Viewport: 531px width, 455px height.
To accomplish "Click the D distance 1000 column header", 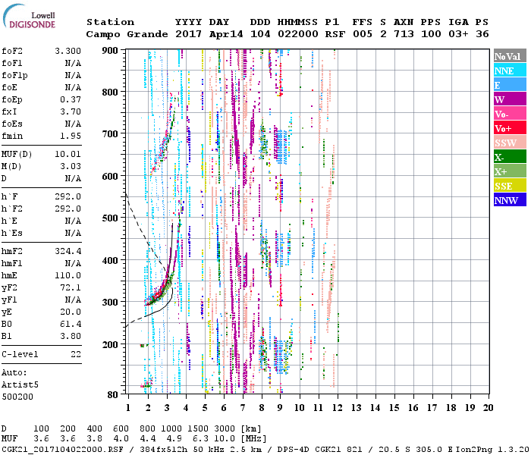I will [x=171, y=429].
